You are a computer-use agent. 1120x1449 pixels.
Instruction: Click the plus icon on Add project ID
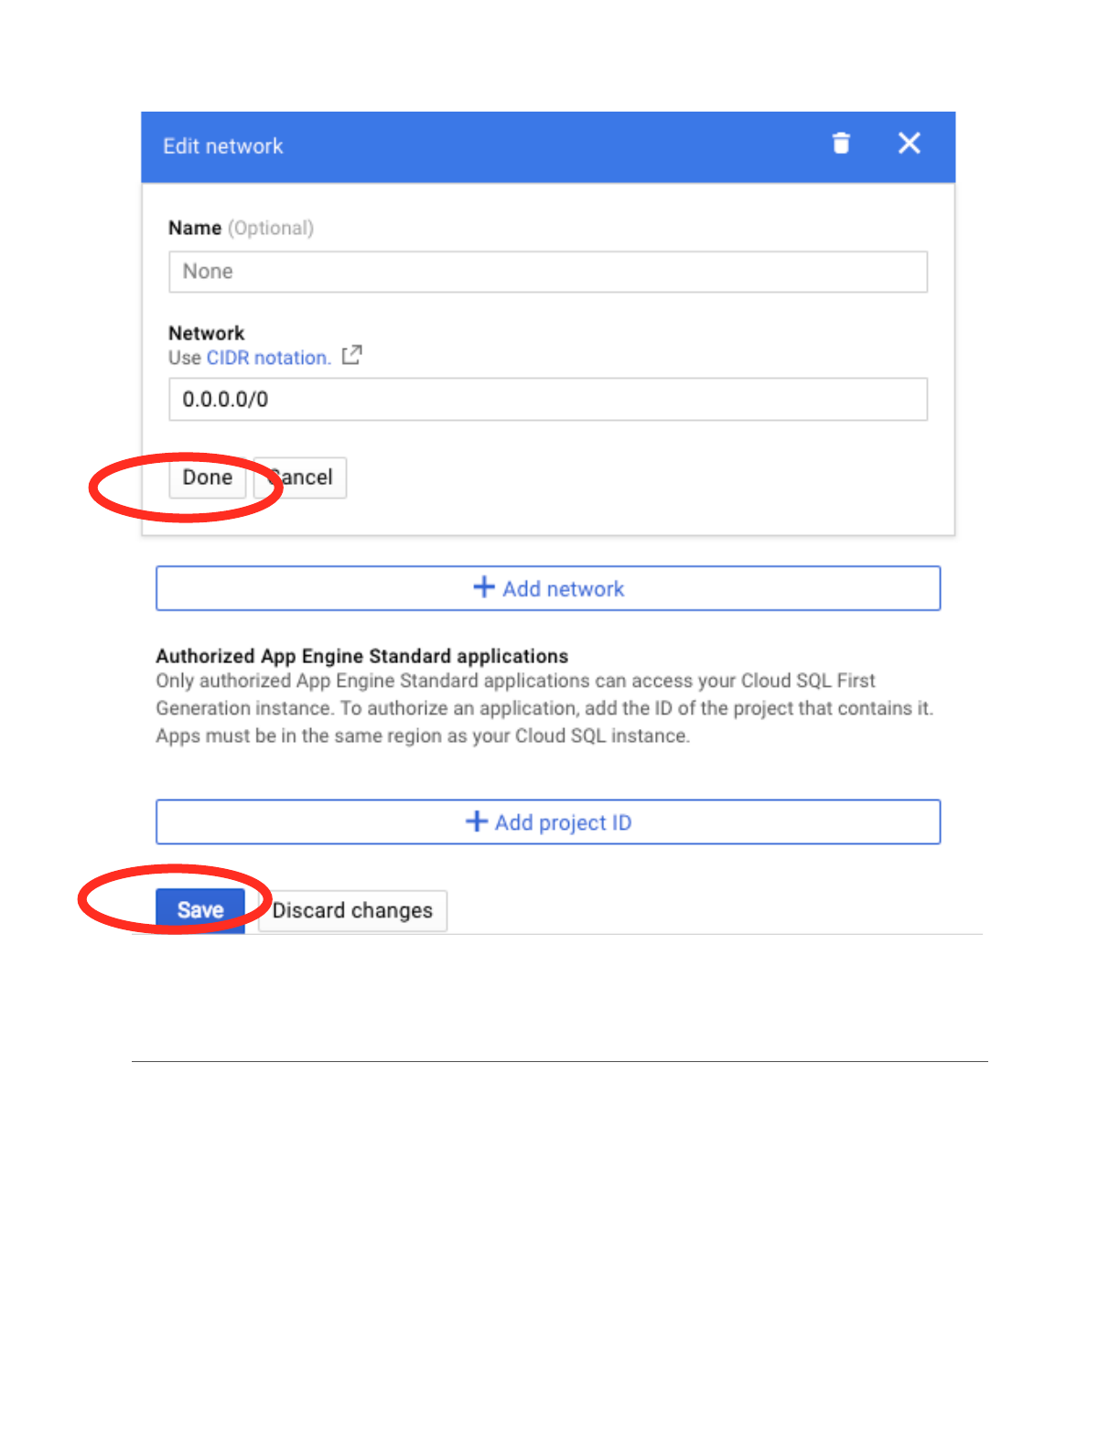point(477,821)
